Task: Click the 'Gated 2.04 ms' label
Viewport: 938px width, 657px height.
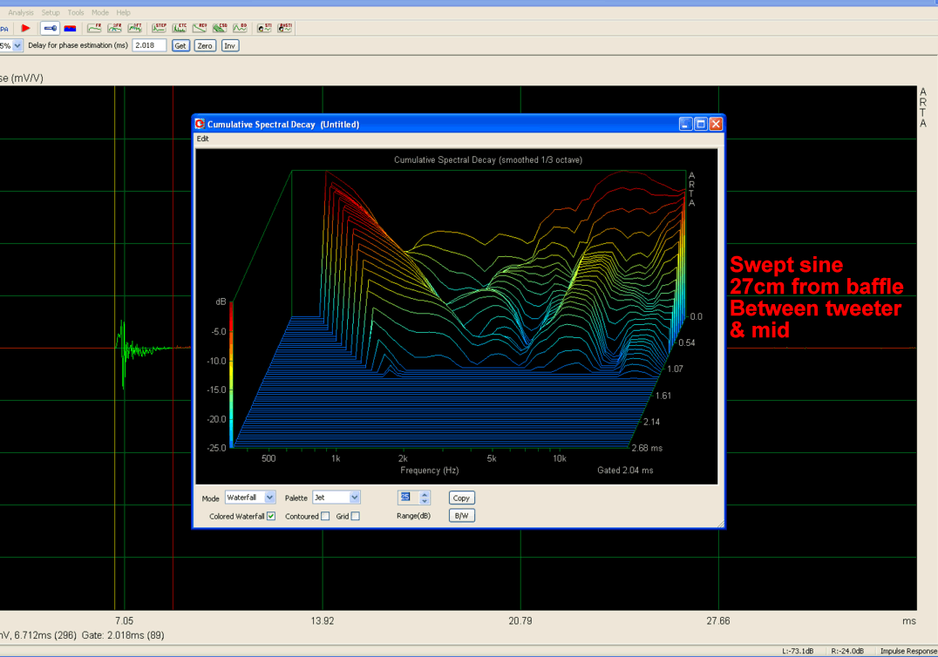Action: pyautogui.click(x=625, y=471)
